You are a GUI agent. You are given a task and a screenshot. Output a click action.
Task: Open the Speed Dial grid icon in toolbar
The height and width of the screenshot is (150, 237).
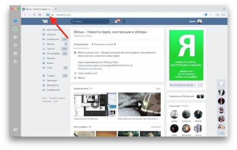click(x=40, y=15)
